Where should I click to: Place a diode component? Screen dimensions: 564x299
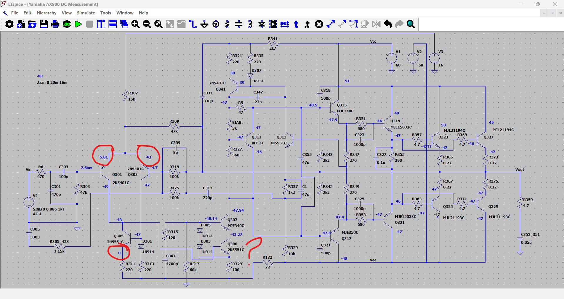pos(262,24)
